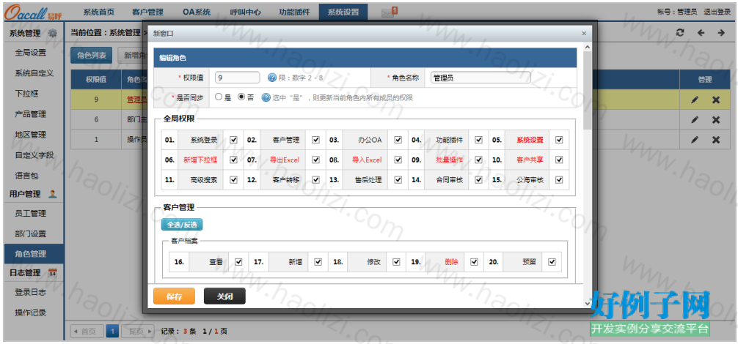Viewport: 738px width, 344px height.
Task: Toggle the 合同审核 checkbox
Action: click(478, 180)
